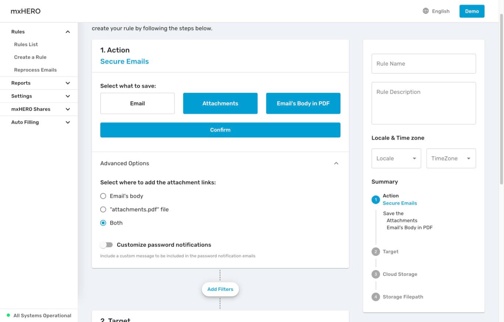Click the mxHERO logo
The width and height of the screenshot is (504, 322).
click(26, 11)
